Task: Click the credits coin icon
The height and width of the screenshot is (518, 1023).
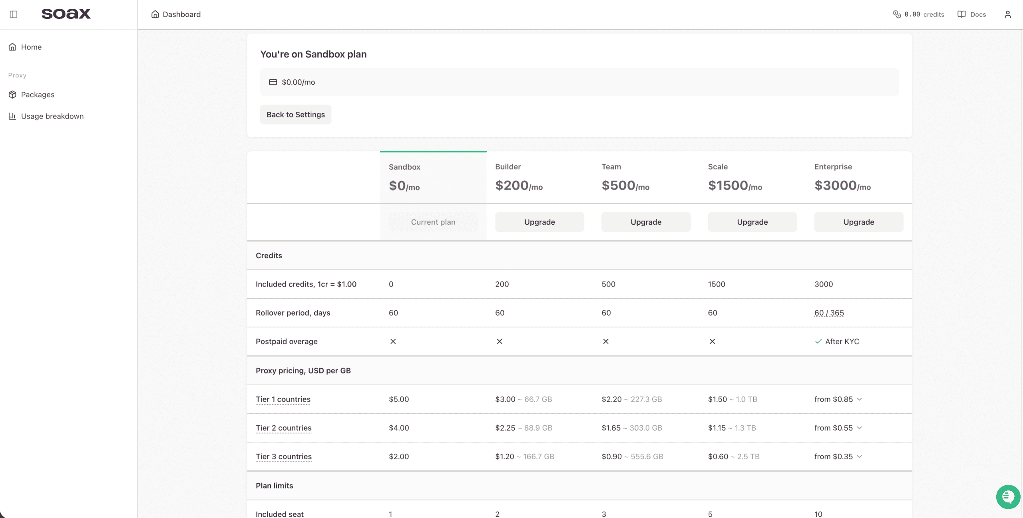Action: click(897, 14)
